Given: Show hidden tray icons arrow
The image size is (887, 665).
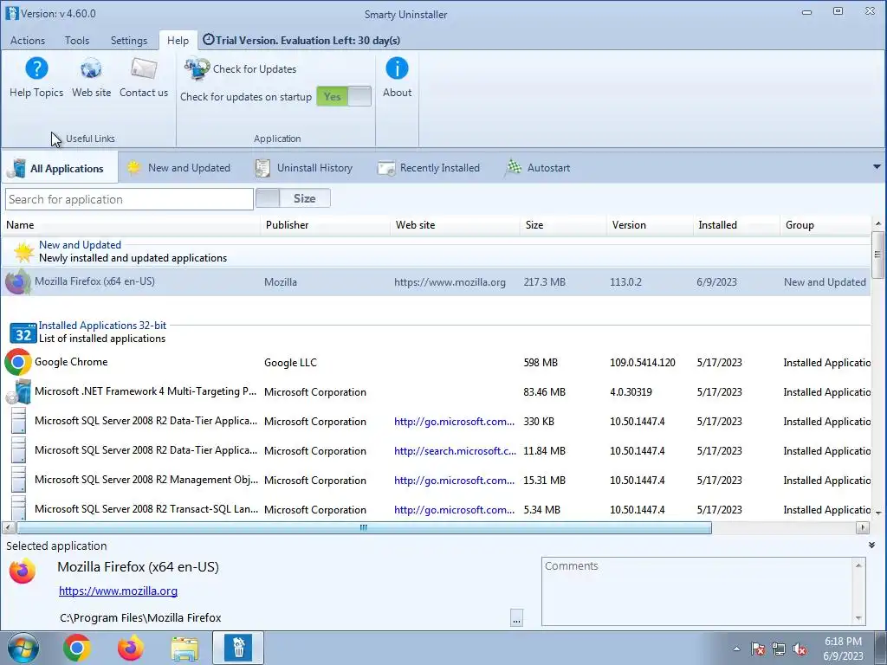Looking at the screenshot, I should (x=736, y=649).
